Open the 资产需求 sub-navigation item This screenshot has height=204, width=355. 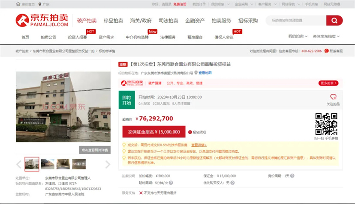coord(106,37)
